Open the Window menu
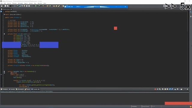Viewport: 192px width, 108px height. click(40, 3)
